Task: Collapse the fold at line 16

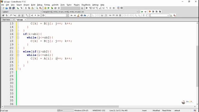Action: (18, 34)
